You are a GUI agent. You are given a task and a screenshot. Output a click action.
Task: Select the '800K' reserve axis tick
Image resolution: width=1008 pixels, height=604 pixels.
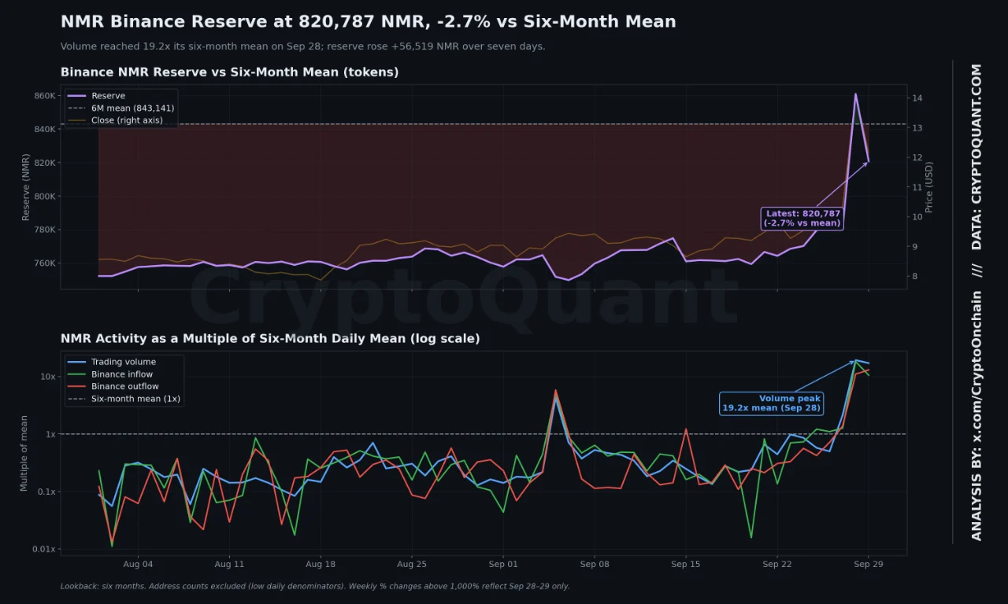point(44,197)
